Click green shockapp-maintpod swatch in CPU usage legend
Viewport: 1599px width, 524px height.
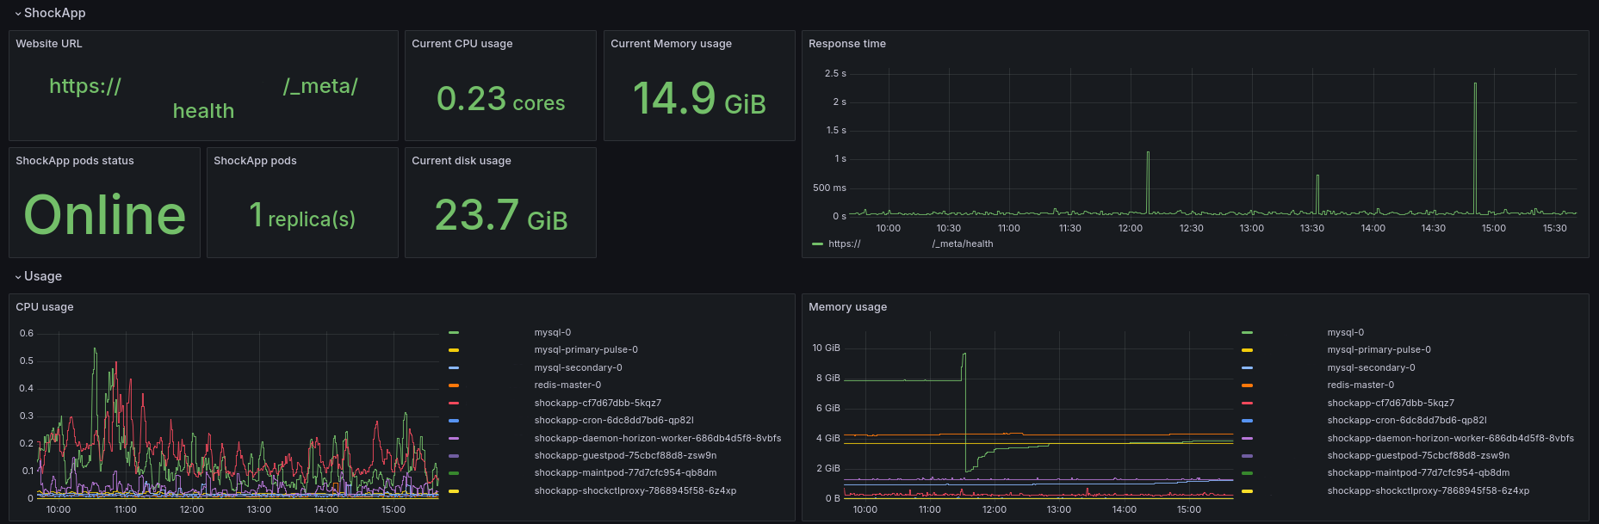[x=454, y=473]
